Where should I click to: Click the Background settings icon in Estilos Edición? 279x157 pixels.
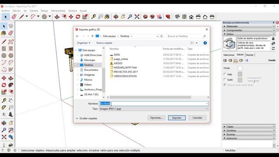coord(235,61)
